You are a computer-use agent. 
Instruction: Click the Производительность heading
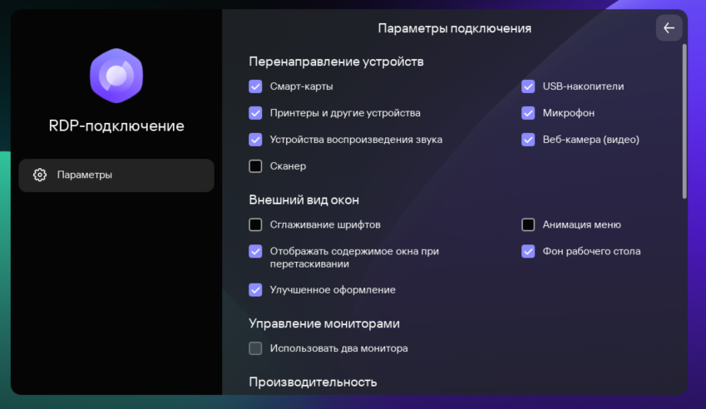(313, 382)
